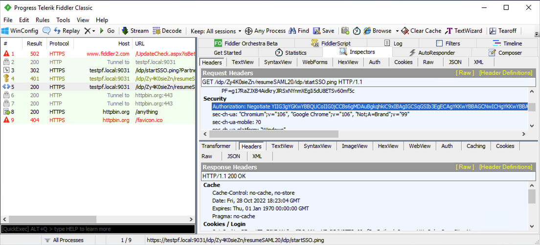Replay the selected session

click(x=67, y=31)
